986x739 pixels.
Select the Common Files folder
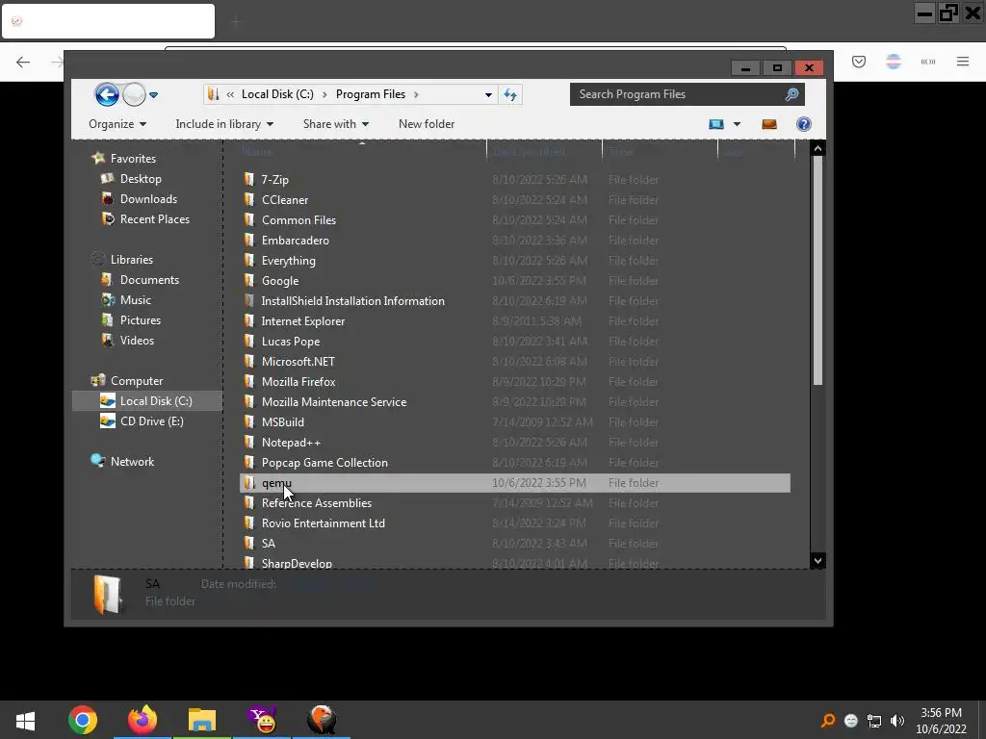point(298,220)
